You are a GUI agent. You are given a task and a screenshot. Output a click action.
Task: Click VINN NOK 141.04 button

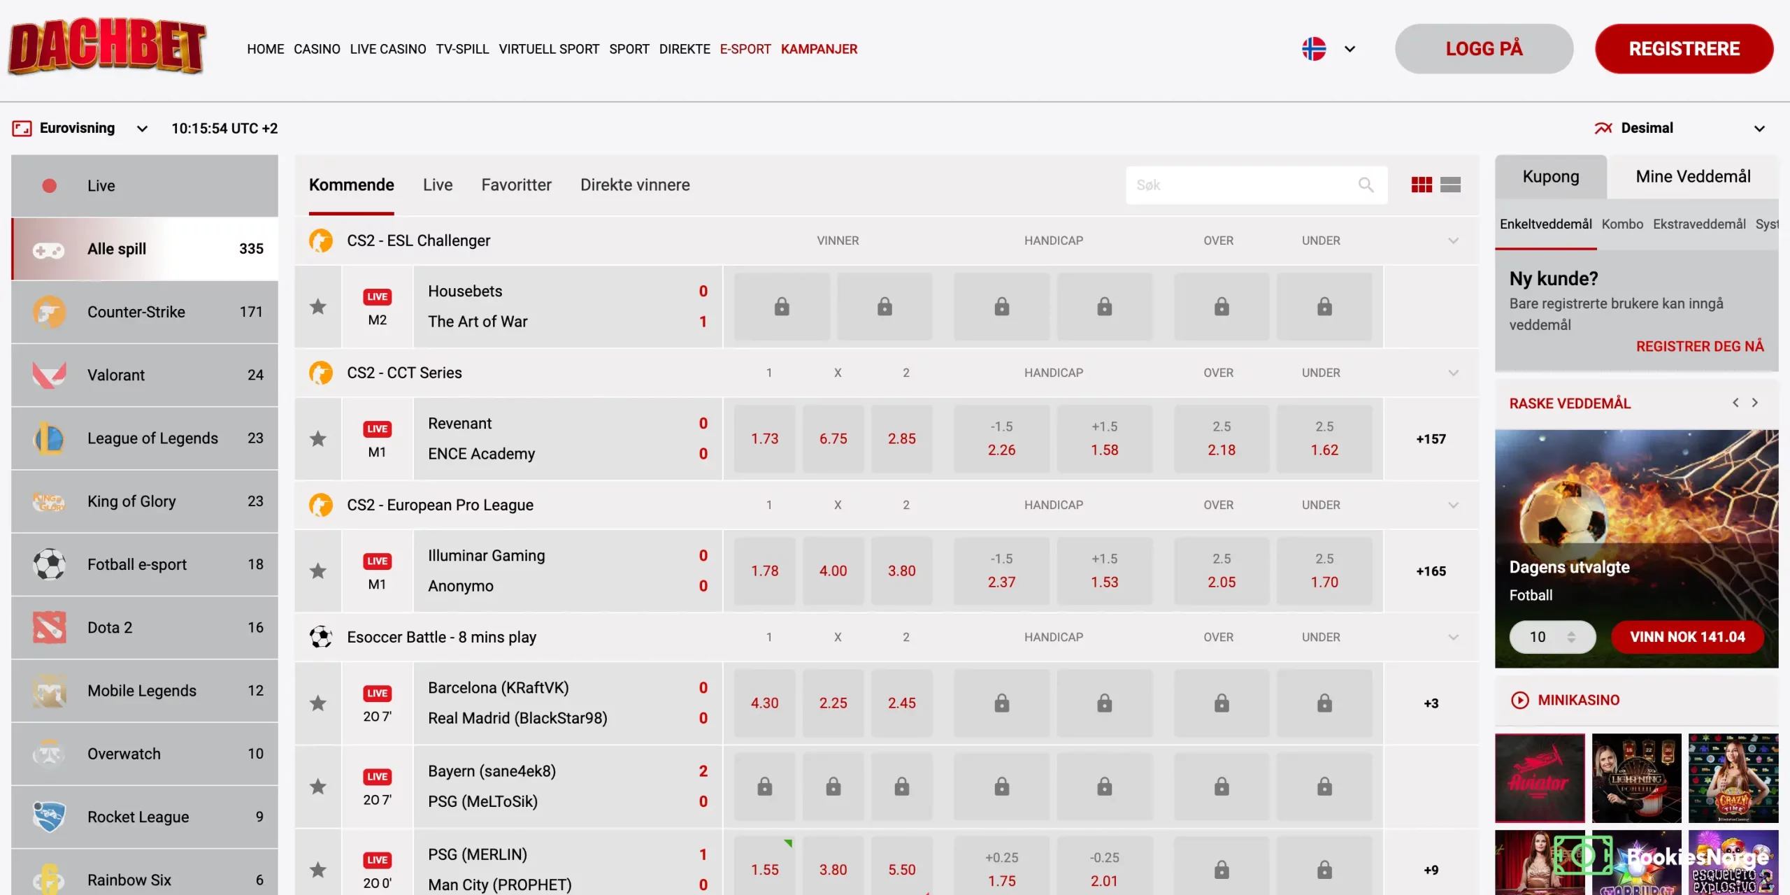click(x=1687, y=637)
